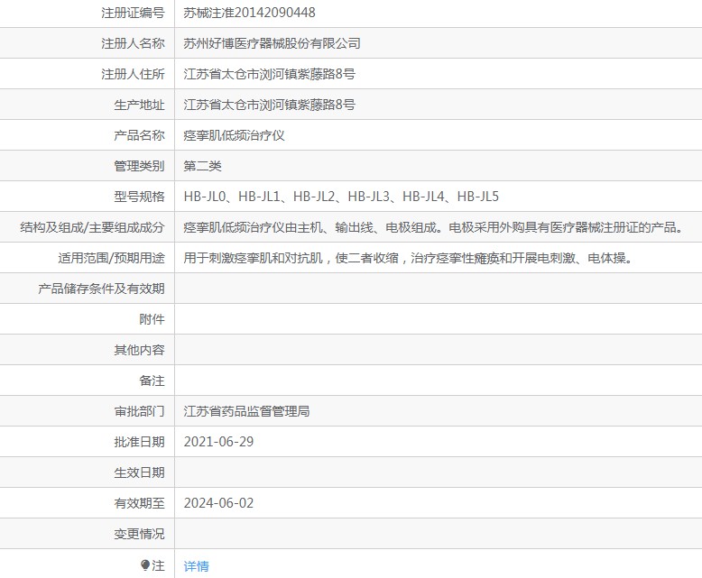Click approval date 2021-06-29
This screenshot has height=578, width=702.
pyautogui.click(x=218, y=442)
